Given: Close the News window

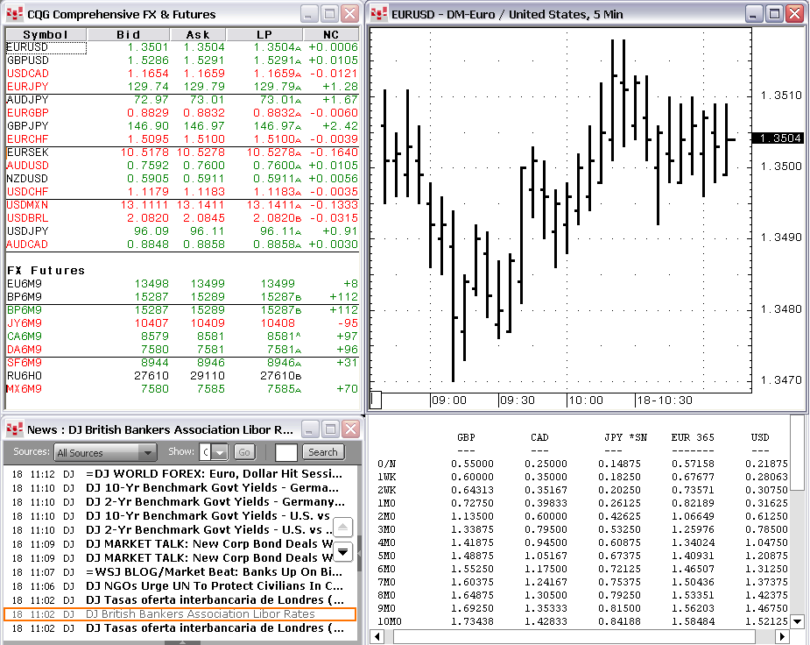Looking at the screenshot, I should pos(350,429).
